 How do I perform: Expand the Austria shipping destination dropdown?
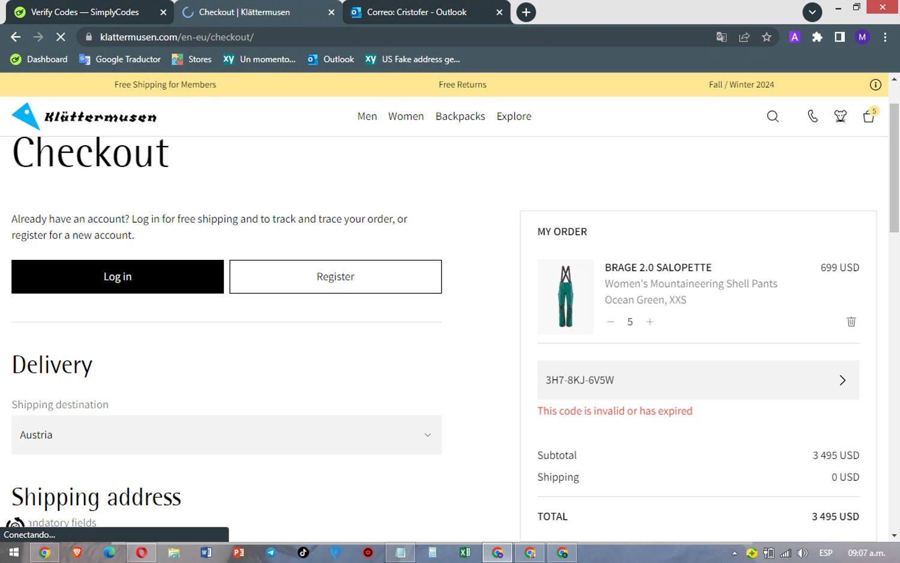tap(227, 435)
